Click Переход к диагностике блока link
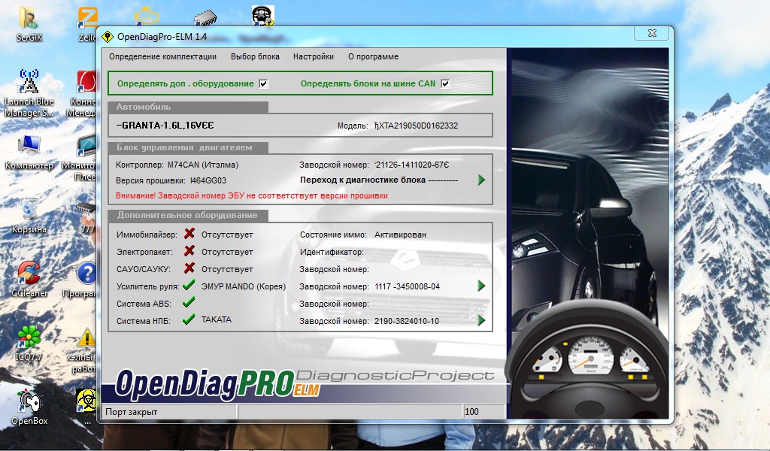Screen dimensions: 770x451 tap(379, 180)
